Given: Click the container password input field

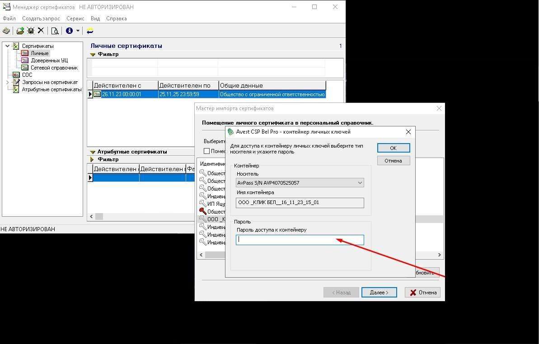Looking at the screenshot, I should click(300, 240).
